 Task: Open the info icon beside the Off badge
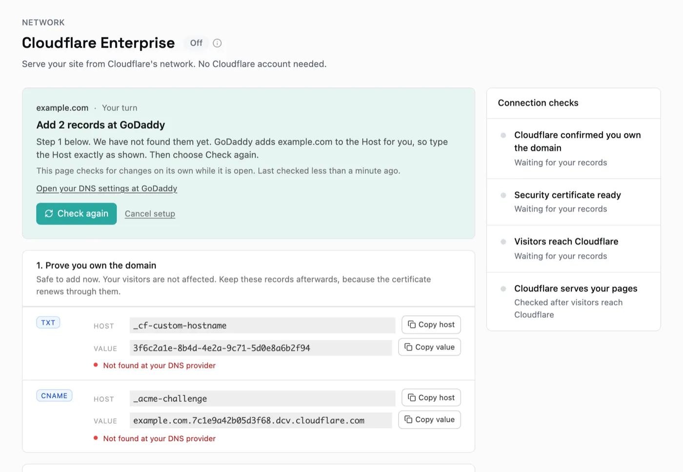217,43
